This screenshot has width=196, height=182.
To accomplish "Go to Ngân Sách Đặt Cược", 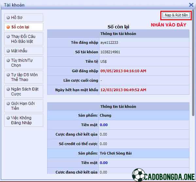I will (x=24, y=91).
